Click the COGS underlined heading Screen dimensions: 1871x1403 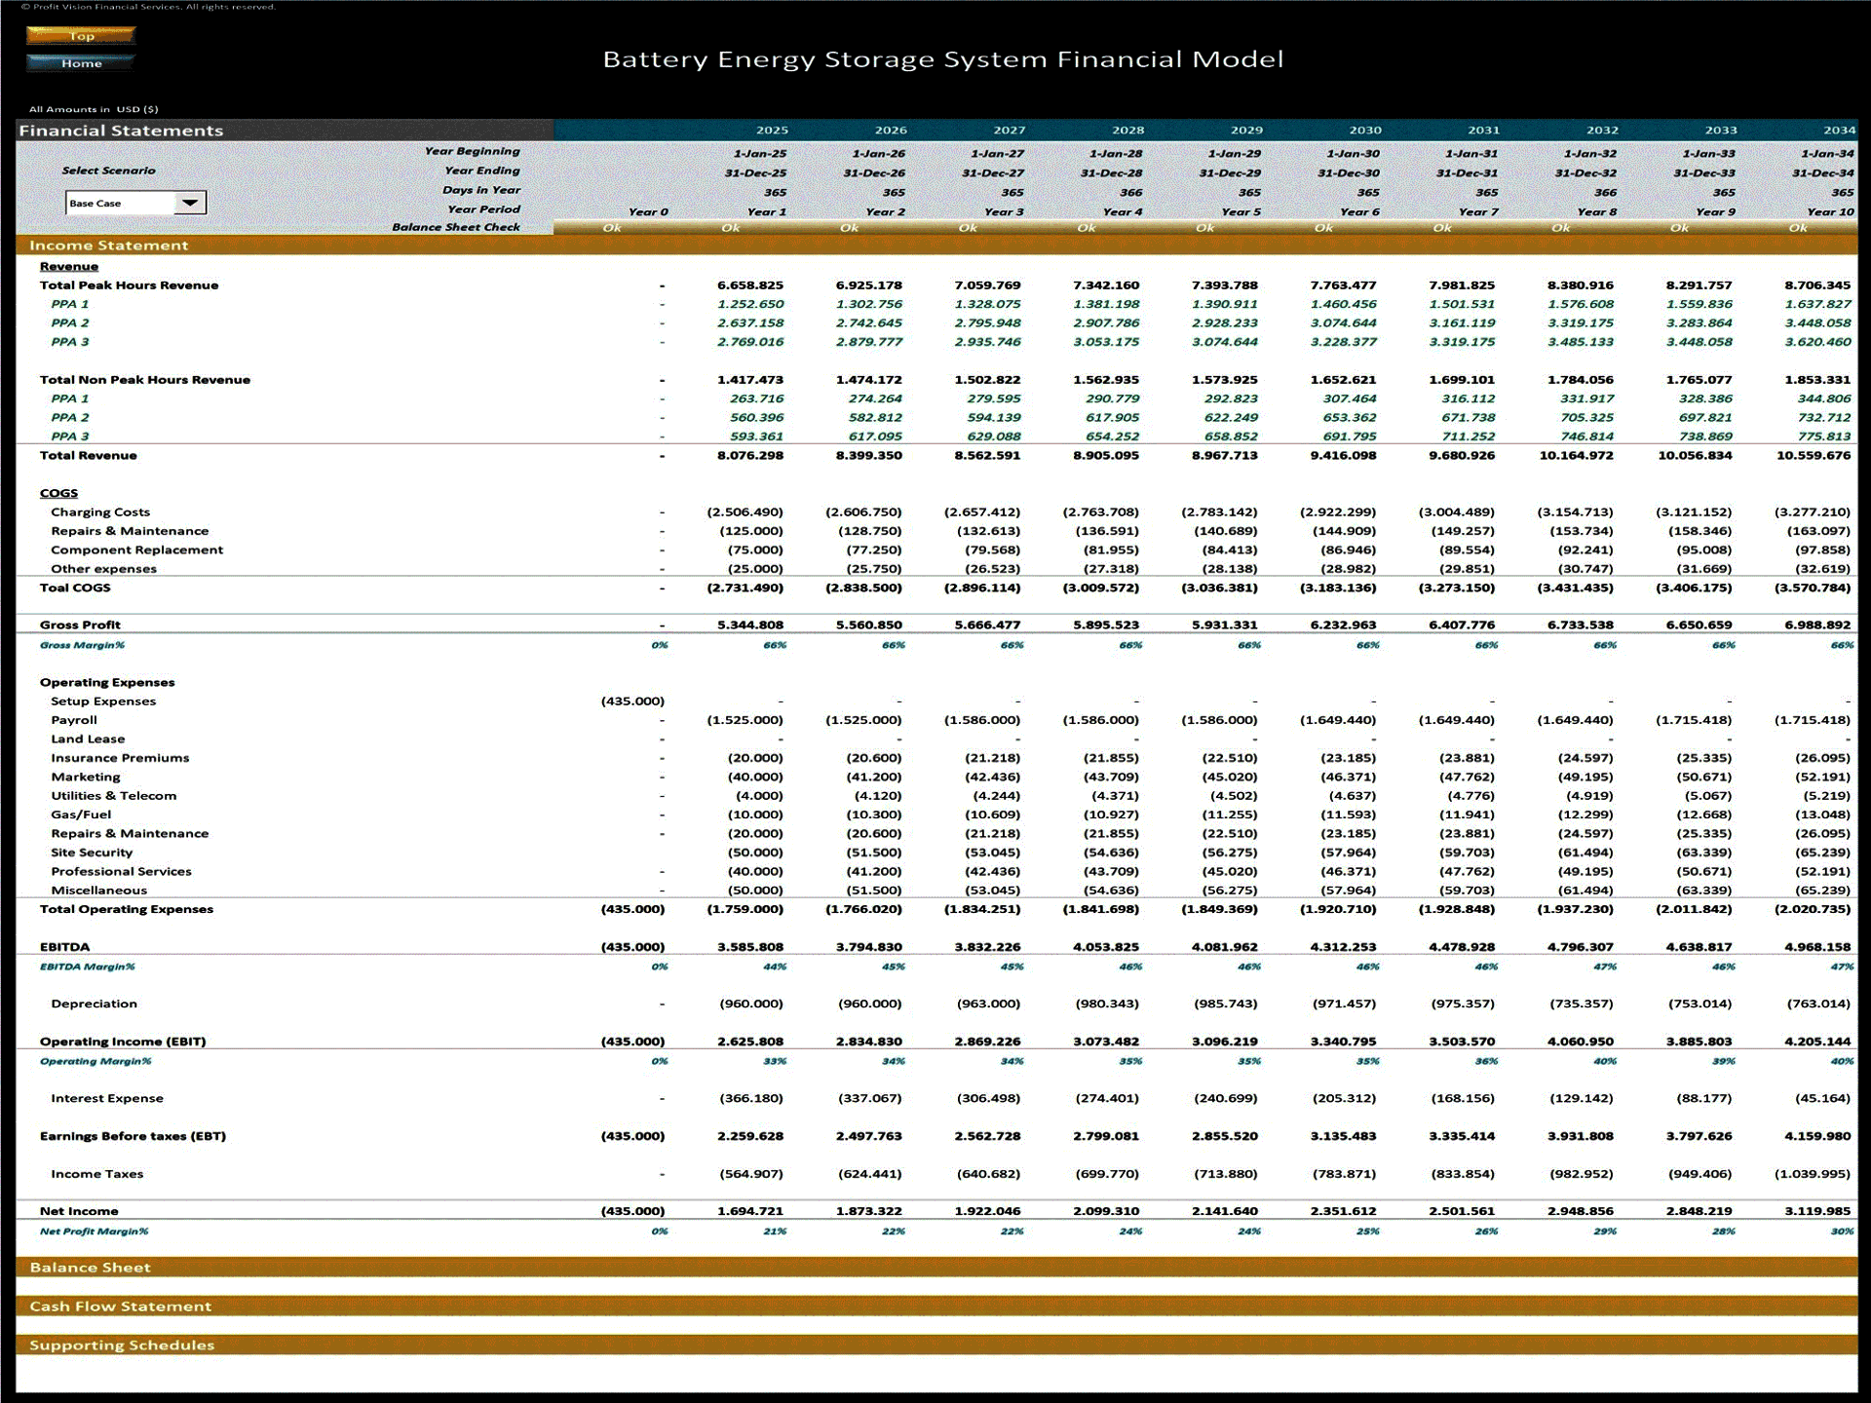click(x=58, y=493)
